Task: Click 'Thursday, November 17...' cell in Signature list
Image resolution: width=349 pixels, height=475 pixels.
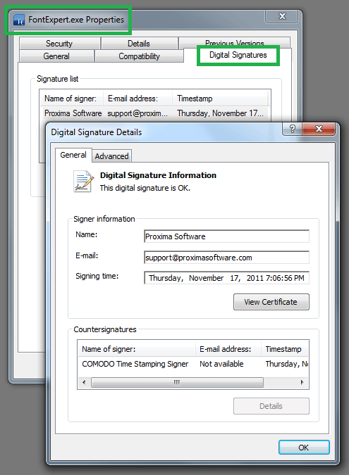Action: coord(220,113)
